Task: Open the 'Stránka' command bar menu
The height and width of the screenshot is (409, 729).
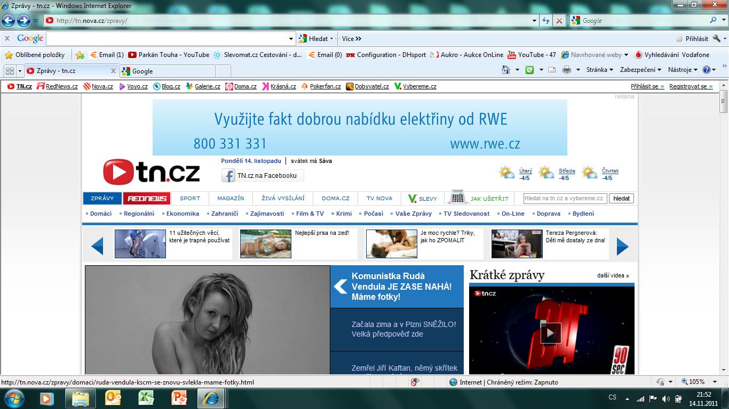Action: (600, 70)
